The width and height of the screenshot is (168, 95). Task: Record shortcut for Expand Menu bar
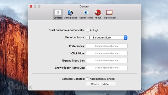point(107,61)
